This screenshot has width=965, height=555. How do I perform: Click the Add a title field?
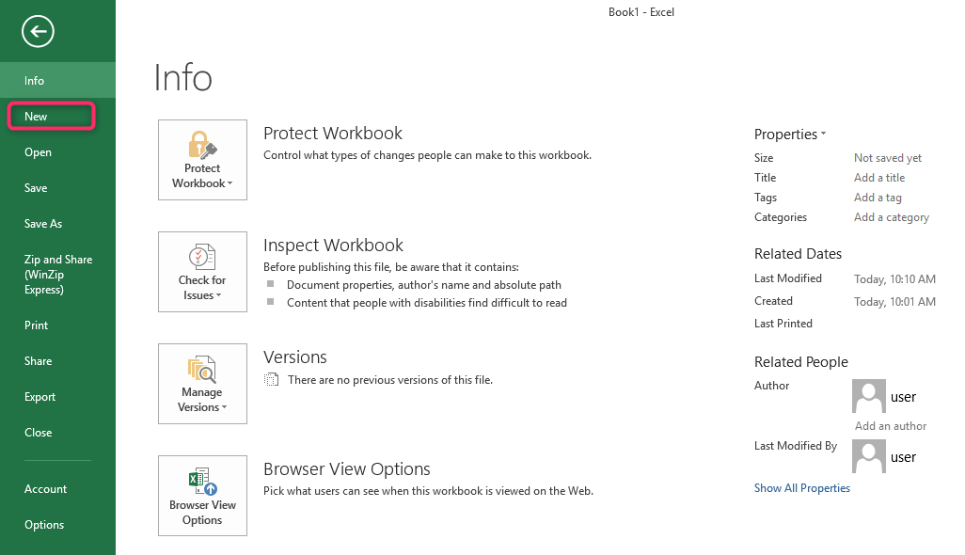point(879,178)
